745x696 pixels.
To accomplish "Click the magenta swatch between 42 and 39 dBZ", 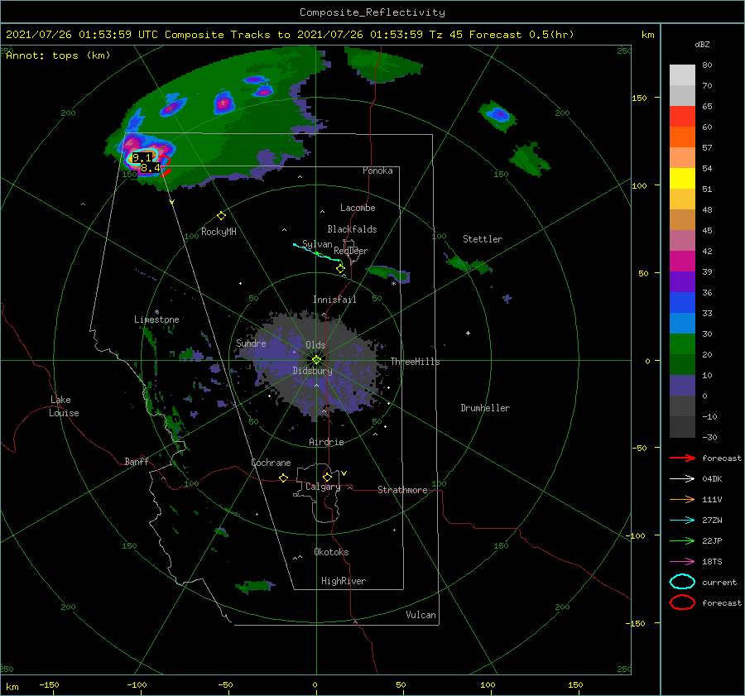I will [682, 262].
